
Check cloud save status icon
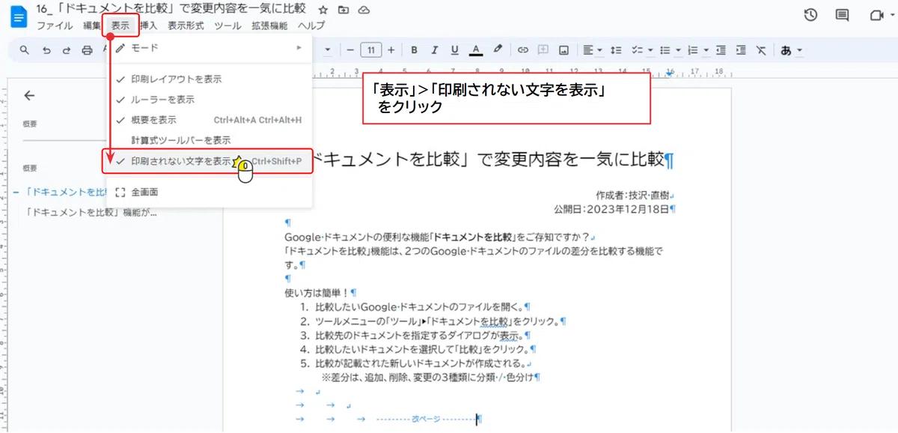(364, 10)
